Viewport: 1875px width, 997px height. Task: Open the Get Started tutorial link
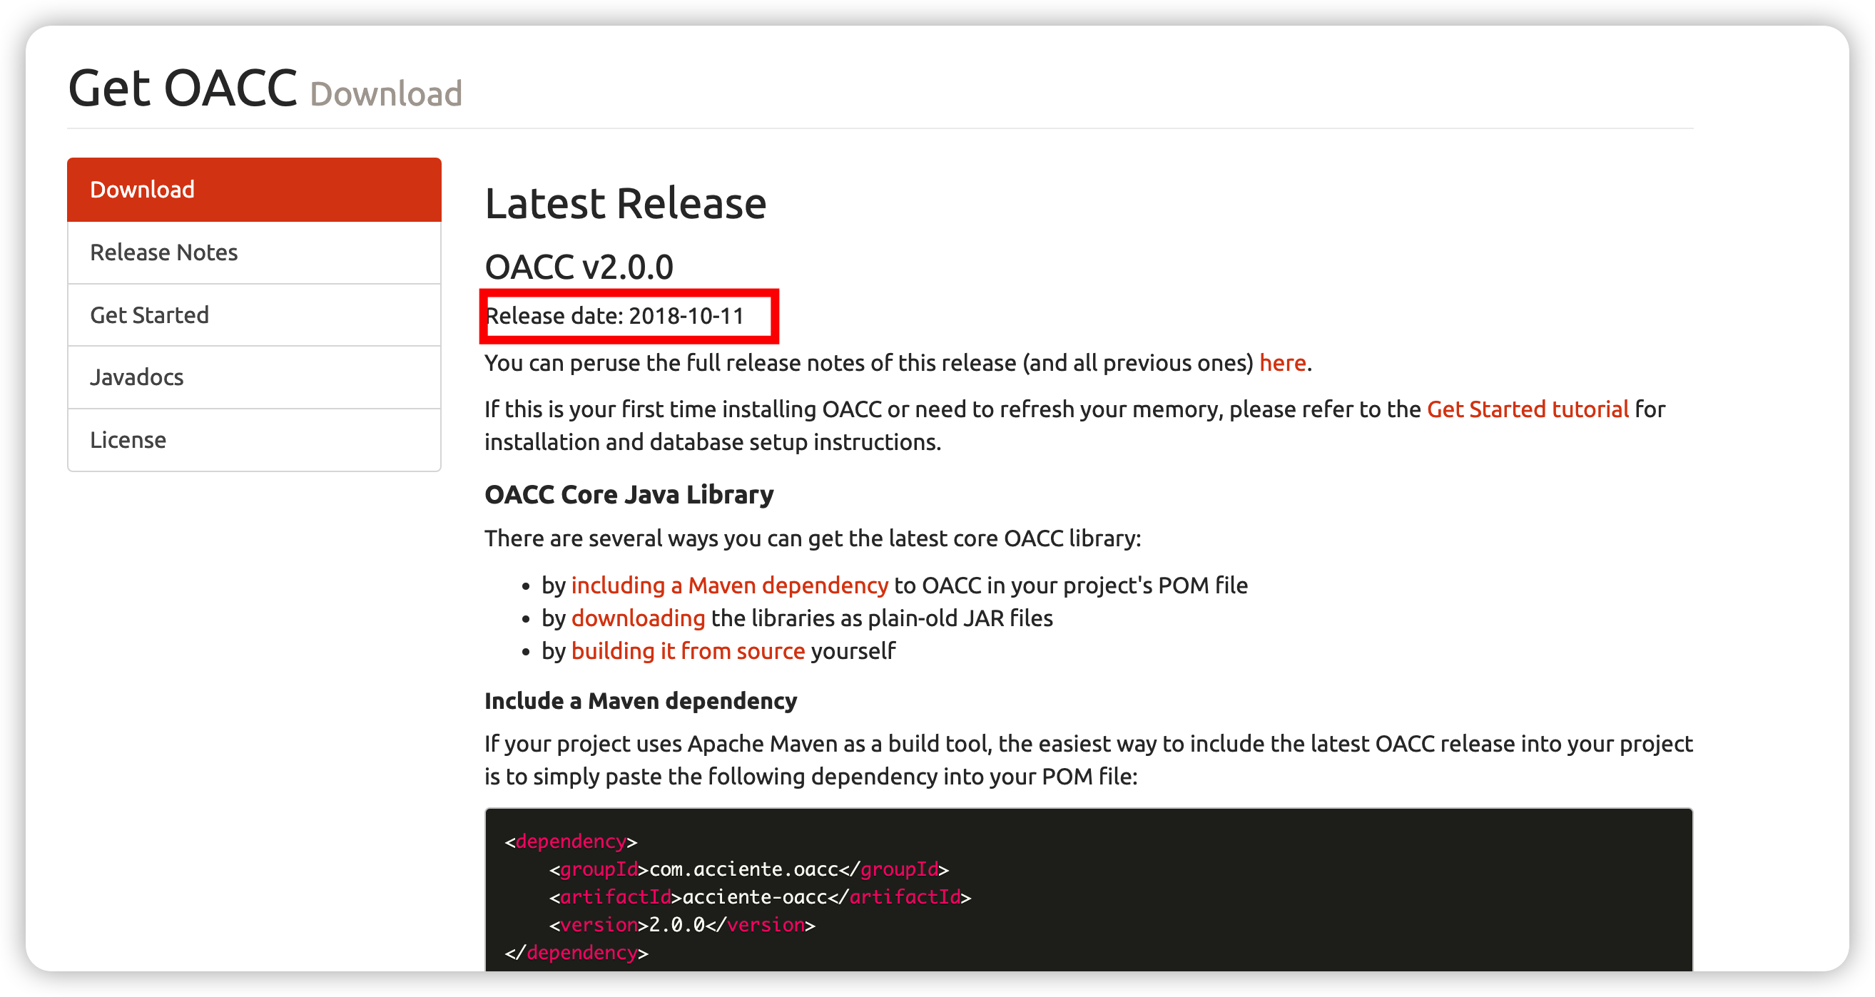click(x=1527, y=409)
